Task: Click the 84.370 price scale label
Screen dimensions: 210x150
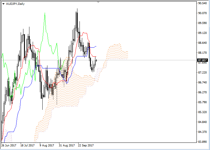Action: [202, 132]
